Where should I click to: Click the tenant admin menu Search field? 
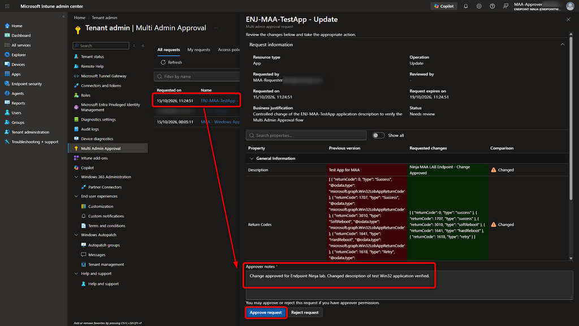pyautogui.click(x=101, y=45)
